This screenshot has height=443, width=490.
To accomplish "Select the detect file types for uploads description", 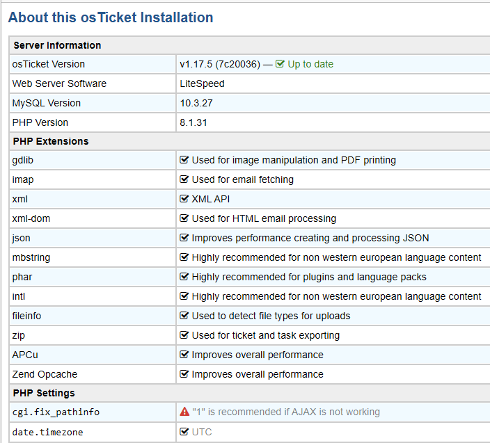I will tap(271, 316).
